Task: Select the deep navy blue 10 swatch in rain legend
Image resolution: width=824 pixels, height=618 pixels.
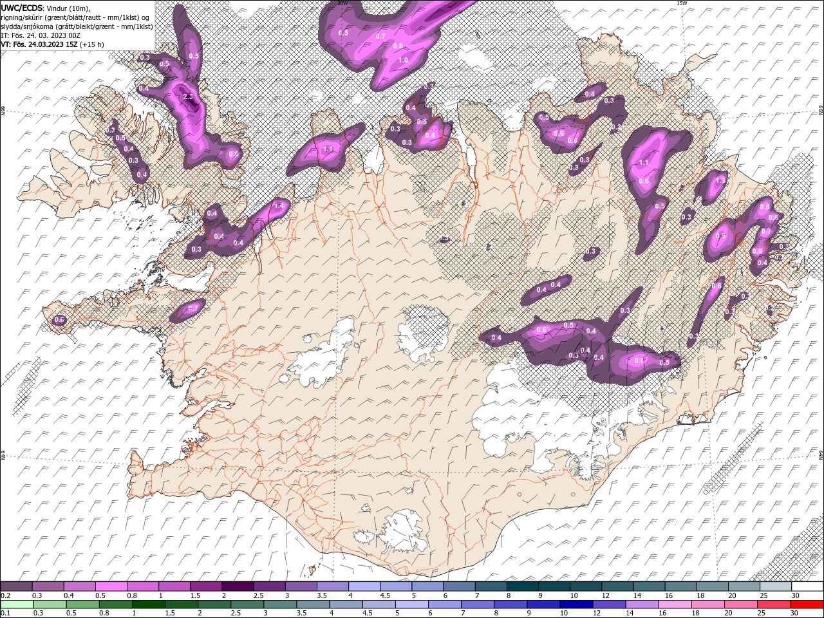Action: point(575,604)
